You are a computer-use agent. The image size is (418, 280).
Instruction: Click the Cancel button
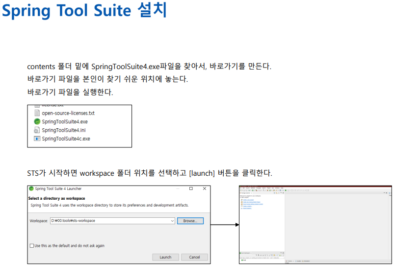(x=194, y=257)
